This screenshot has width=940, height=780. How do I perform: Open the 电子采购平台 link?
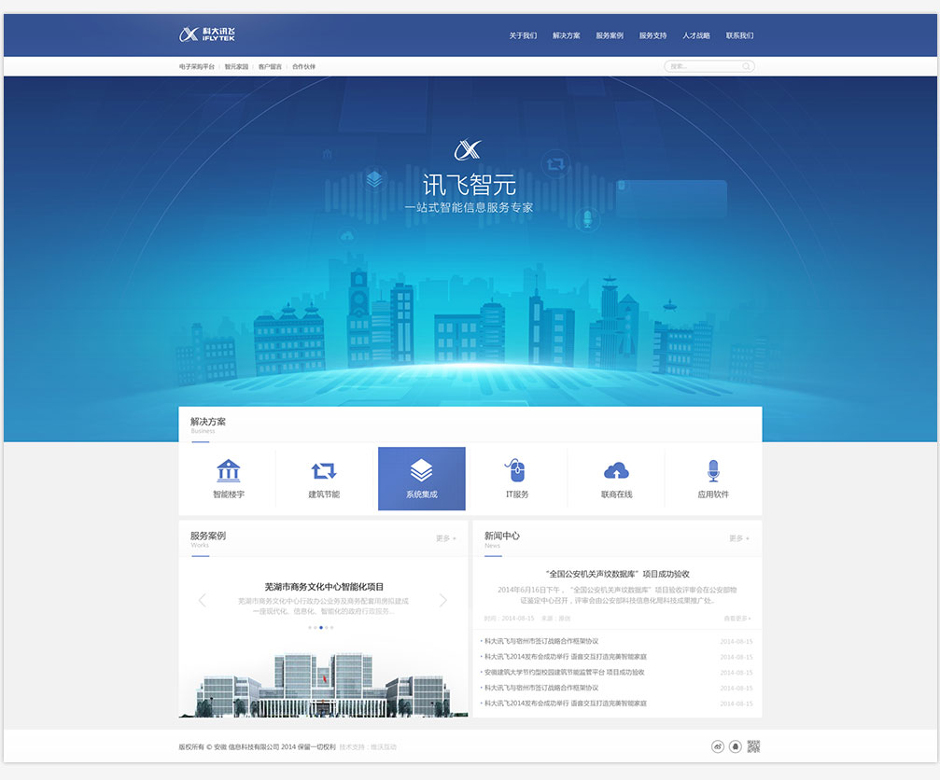coord(197,66)
